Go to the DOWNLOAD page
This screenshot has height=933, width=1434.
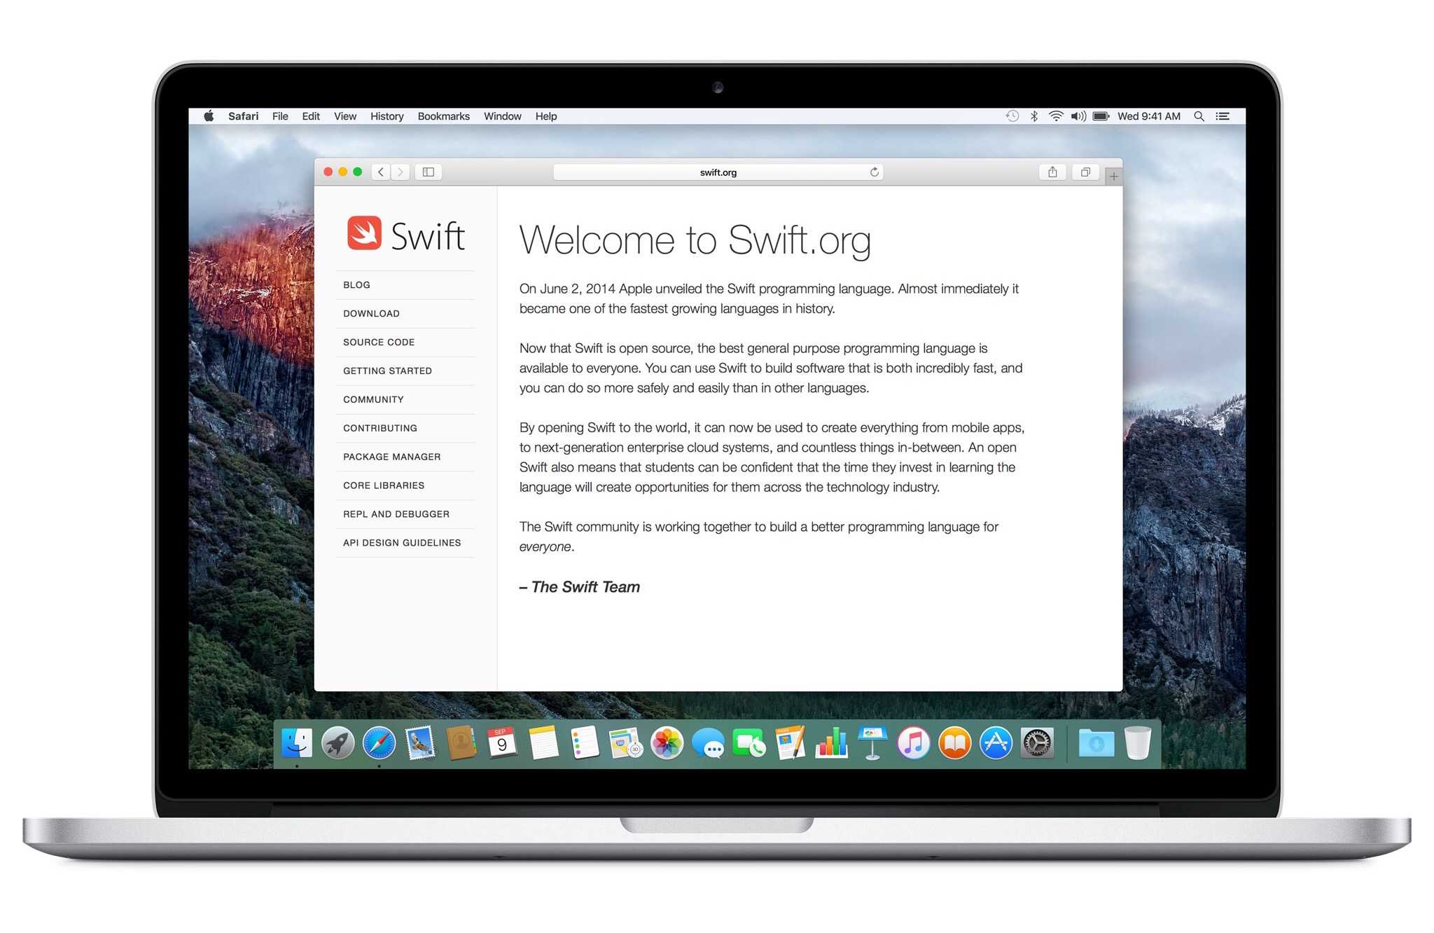pos(371,313)
